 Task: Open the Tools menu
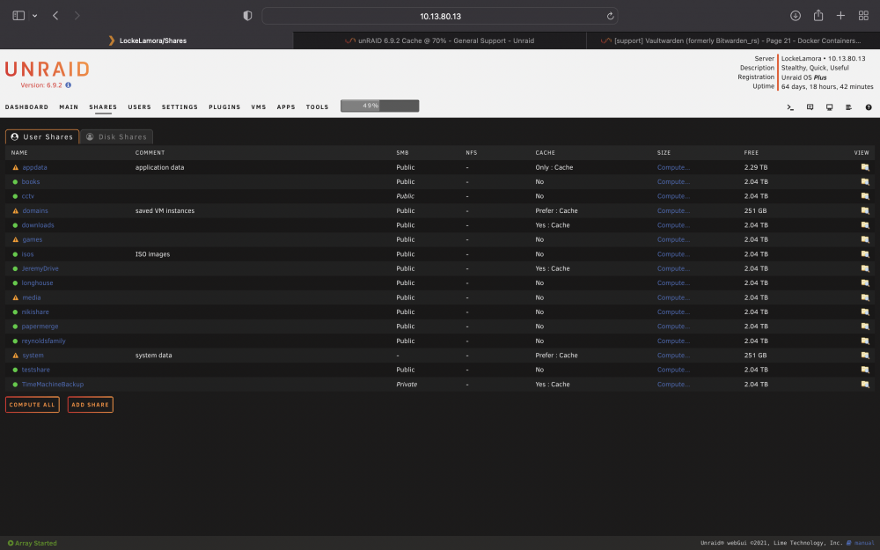pyautogui.click(x=317, y=107)
